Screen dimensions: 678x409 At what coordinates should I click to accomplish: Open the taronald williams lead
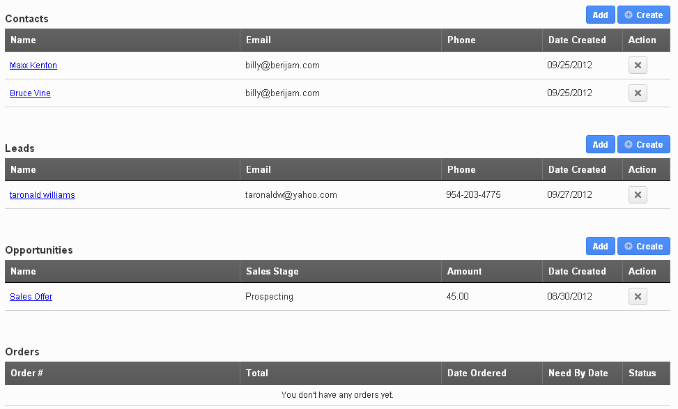pos(43,195)
